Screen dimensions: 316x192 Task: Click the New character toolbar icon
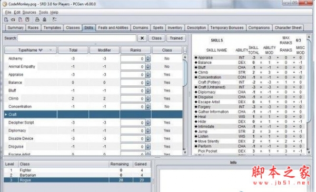(x=6, y=19)
